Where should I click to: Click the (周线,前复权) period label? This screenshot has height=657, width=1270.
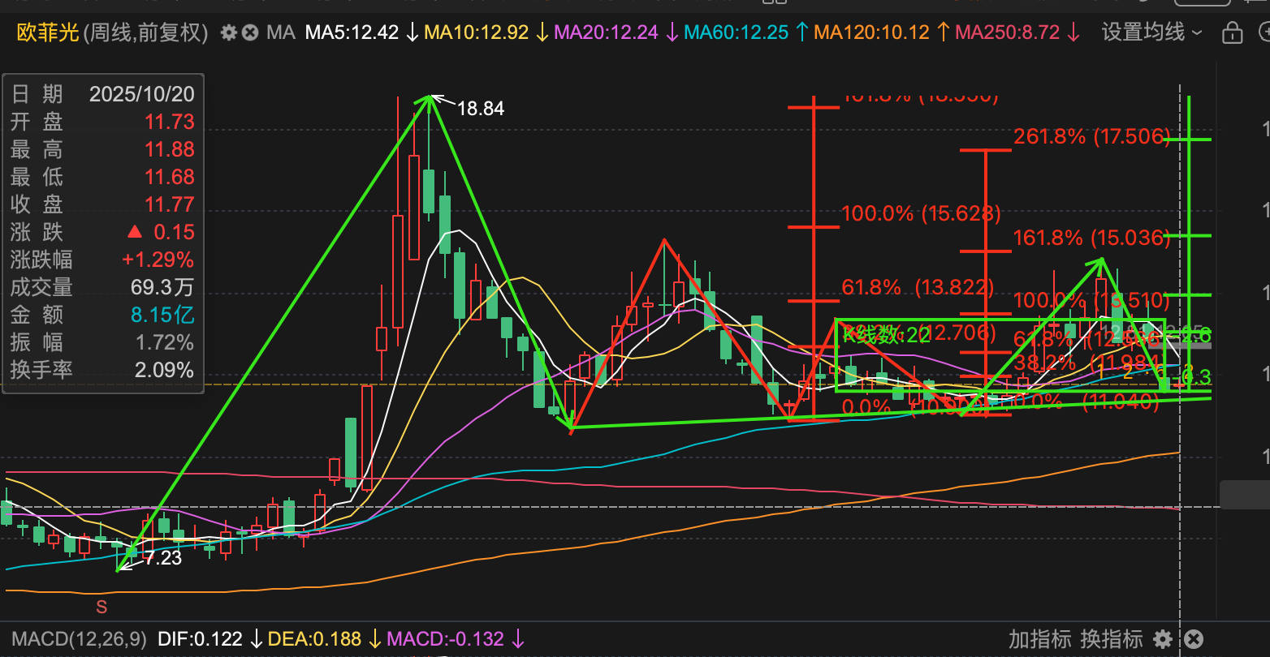(x=146, y=32)
